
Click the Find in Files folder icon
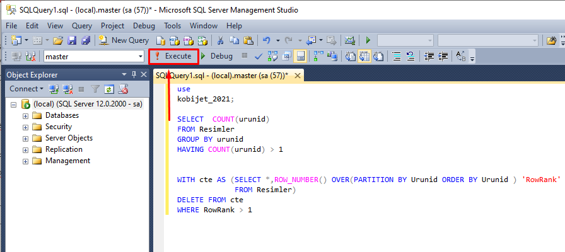[551, 40]
